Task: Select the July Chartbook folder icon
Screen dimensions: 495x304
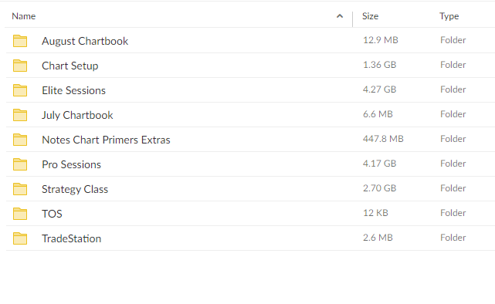Action: (x=20, y=115)
